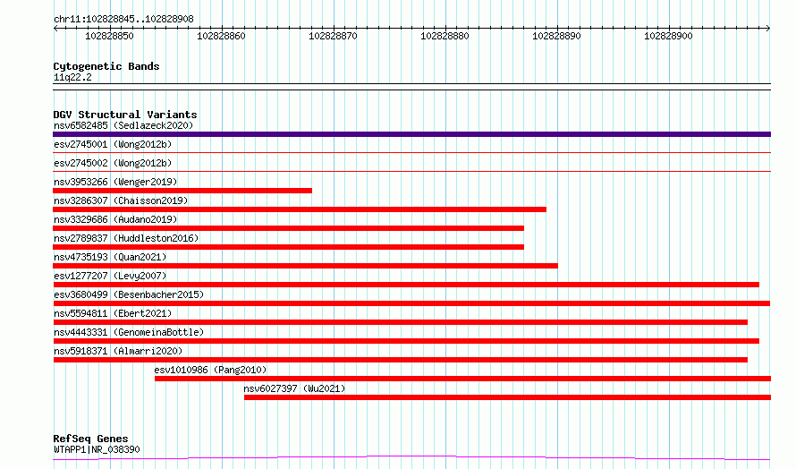Select the dark blue nsv6582485 variant bar

coord(411,134)
